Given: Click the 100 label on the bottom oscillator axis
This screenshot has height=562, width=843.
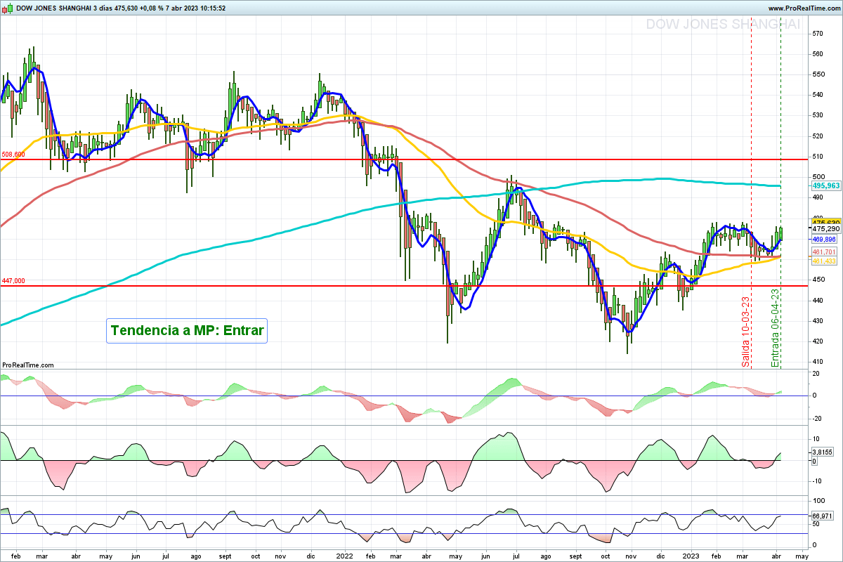Looking at the screenshot, I should [x=818, y=501].
